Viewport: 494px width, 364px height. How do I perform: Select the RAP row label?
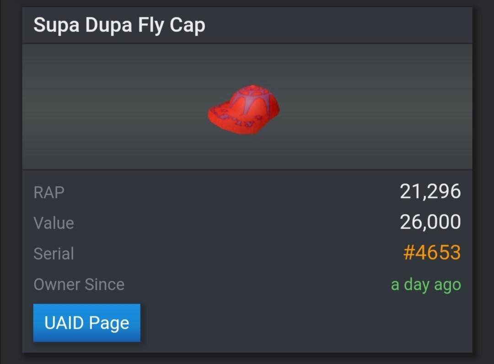pos(48,193)
